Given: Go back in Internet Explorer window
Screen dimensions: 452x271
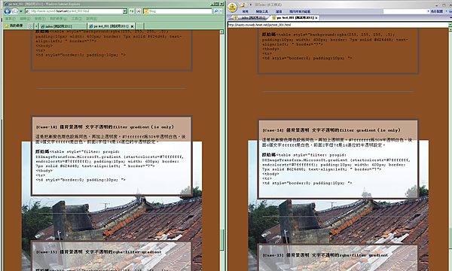Looking at the screenshot, I should click(8, 11).
